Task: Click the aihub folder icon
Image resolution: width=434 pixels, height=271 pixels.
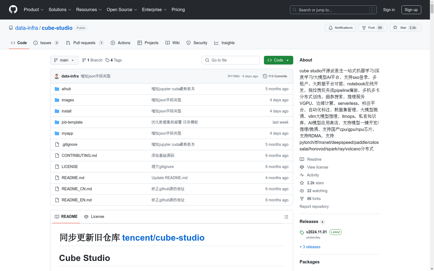Action: [57, 89]
